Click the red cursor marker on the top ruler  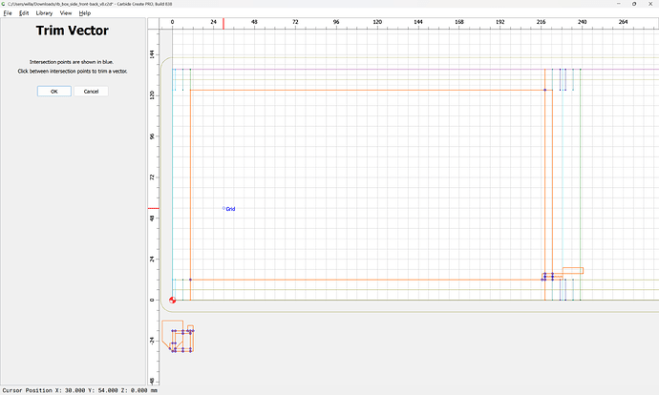click(x=223, y=21)
